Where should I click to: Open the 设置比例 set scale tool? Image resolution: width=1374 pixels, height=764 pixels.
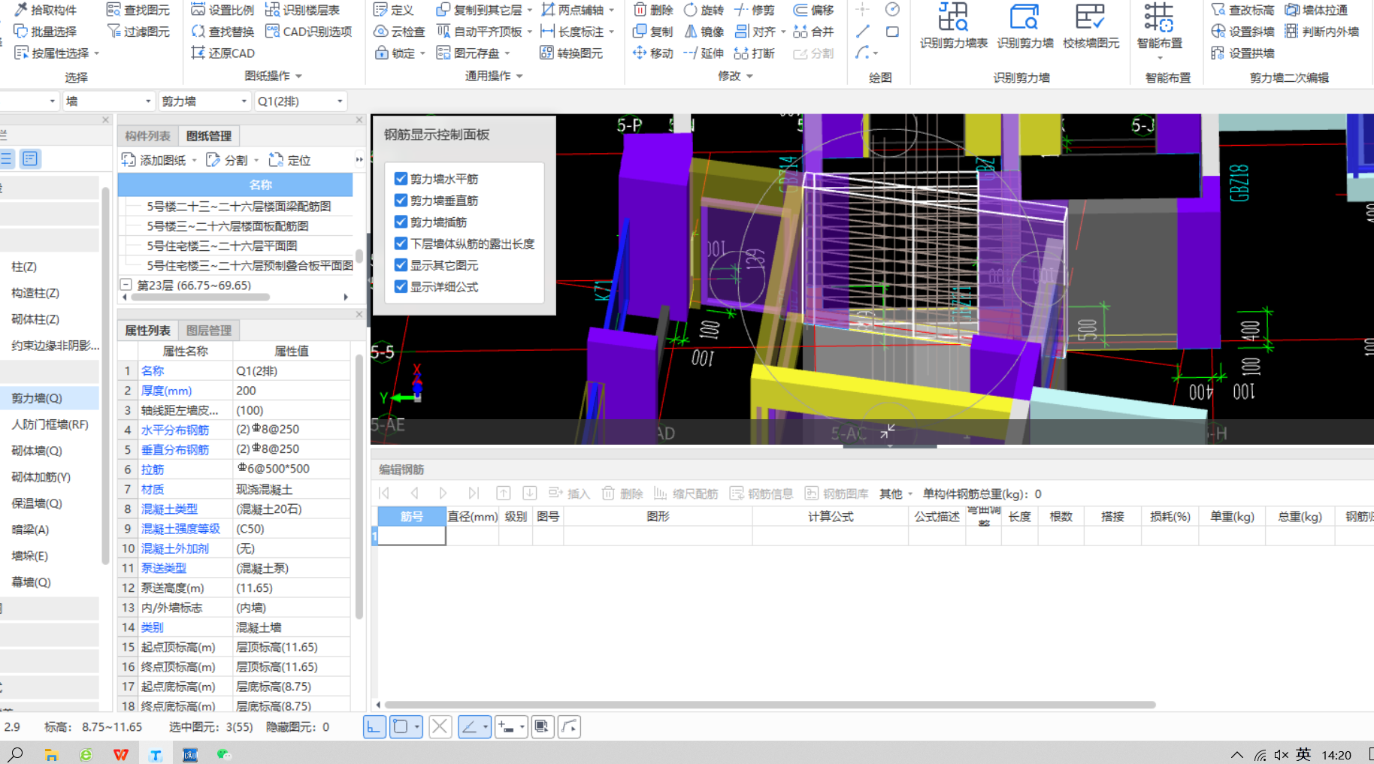point(222,10)
